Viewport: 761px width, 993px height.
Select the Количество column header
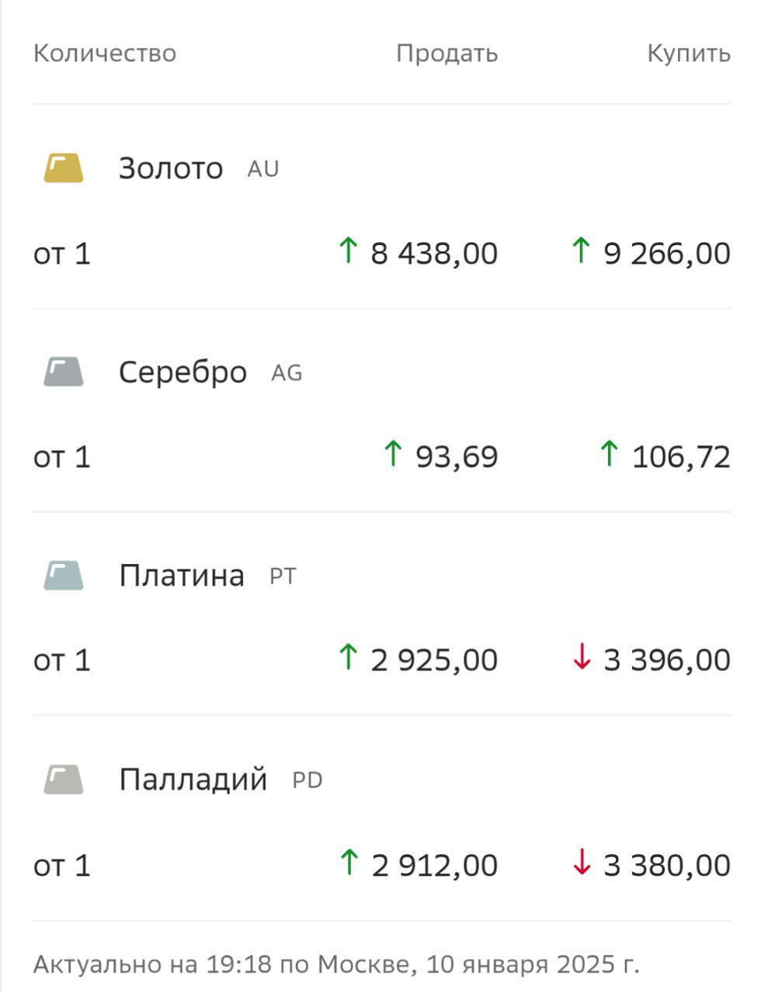click(x=105, y=53)
